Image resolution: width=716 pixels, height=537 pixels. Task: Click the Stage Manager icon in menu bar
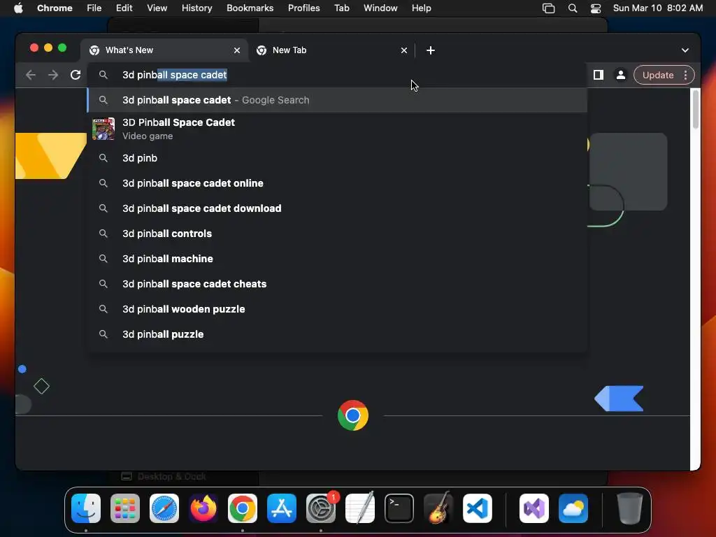click(548, 8)
